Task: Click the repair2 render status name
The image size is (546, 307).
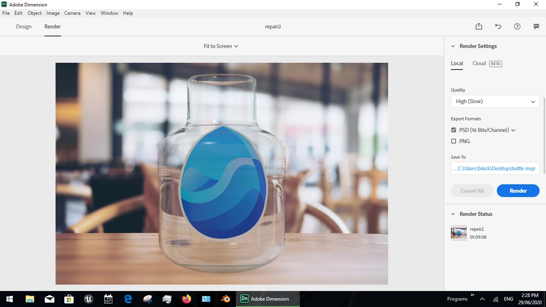Action: [477, 229]
